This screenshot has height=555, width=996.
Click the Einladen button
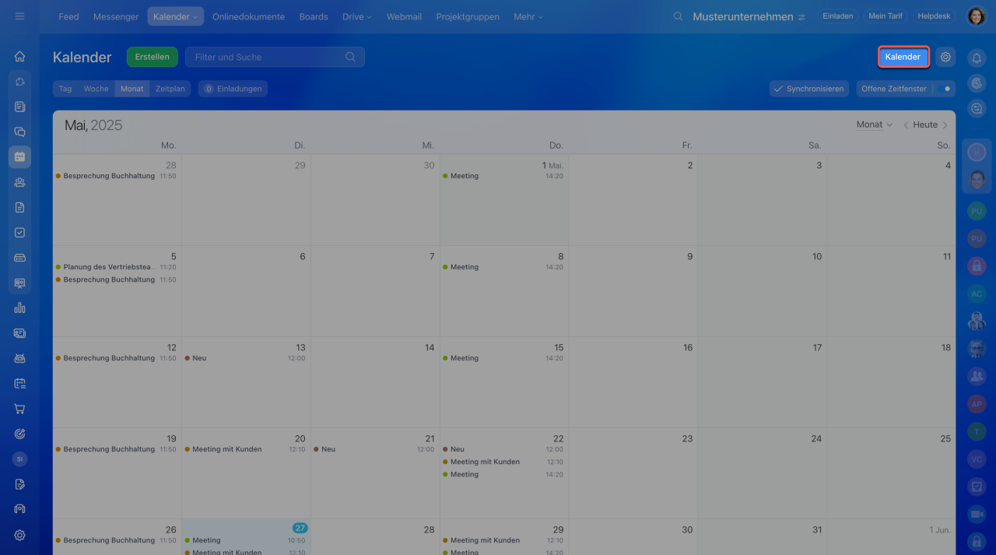coord(838,16)
